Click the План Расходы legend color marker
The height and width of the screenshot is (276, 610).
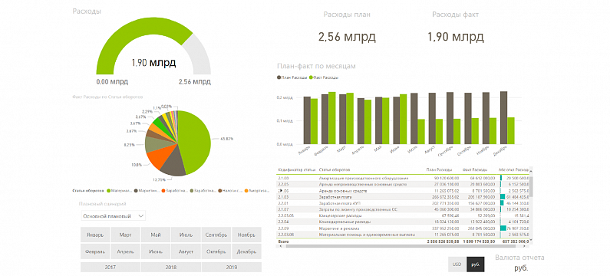click(279, 77)
